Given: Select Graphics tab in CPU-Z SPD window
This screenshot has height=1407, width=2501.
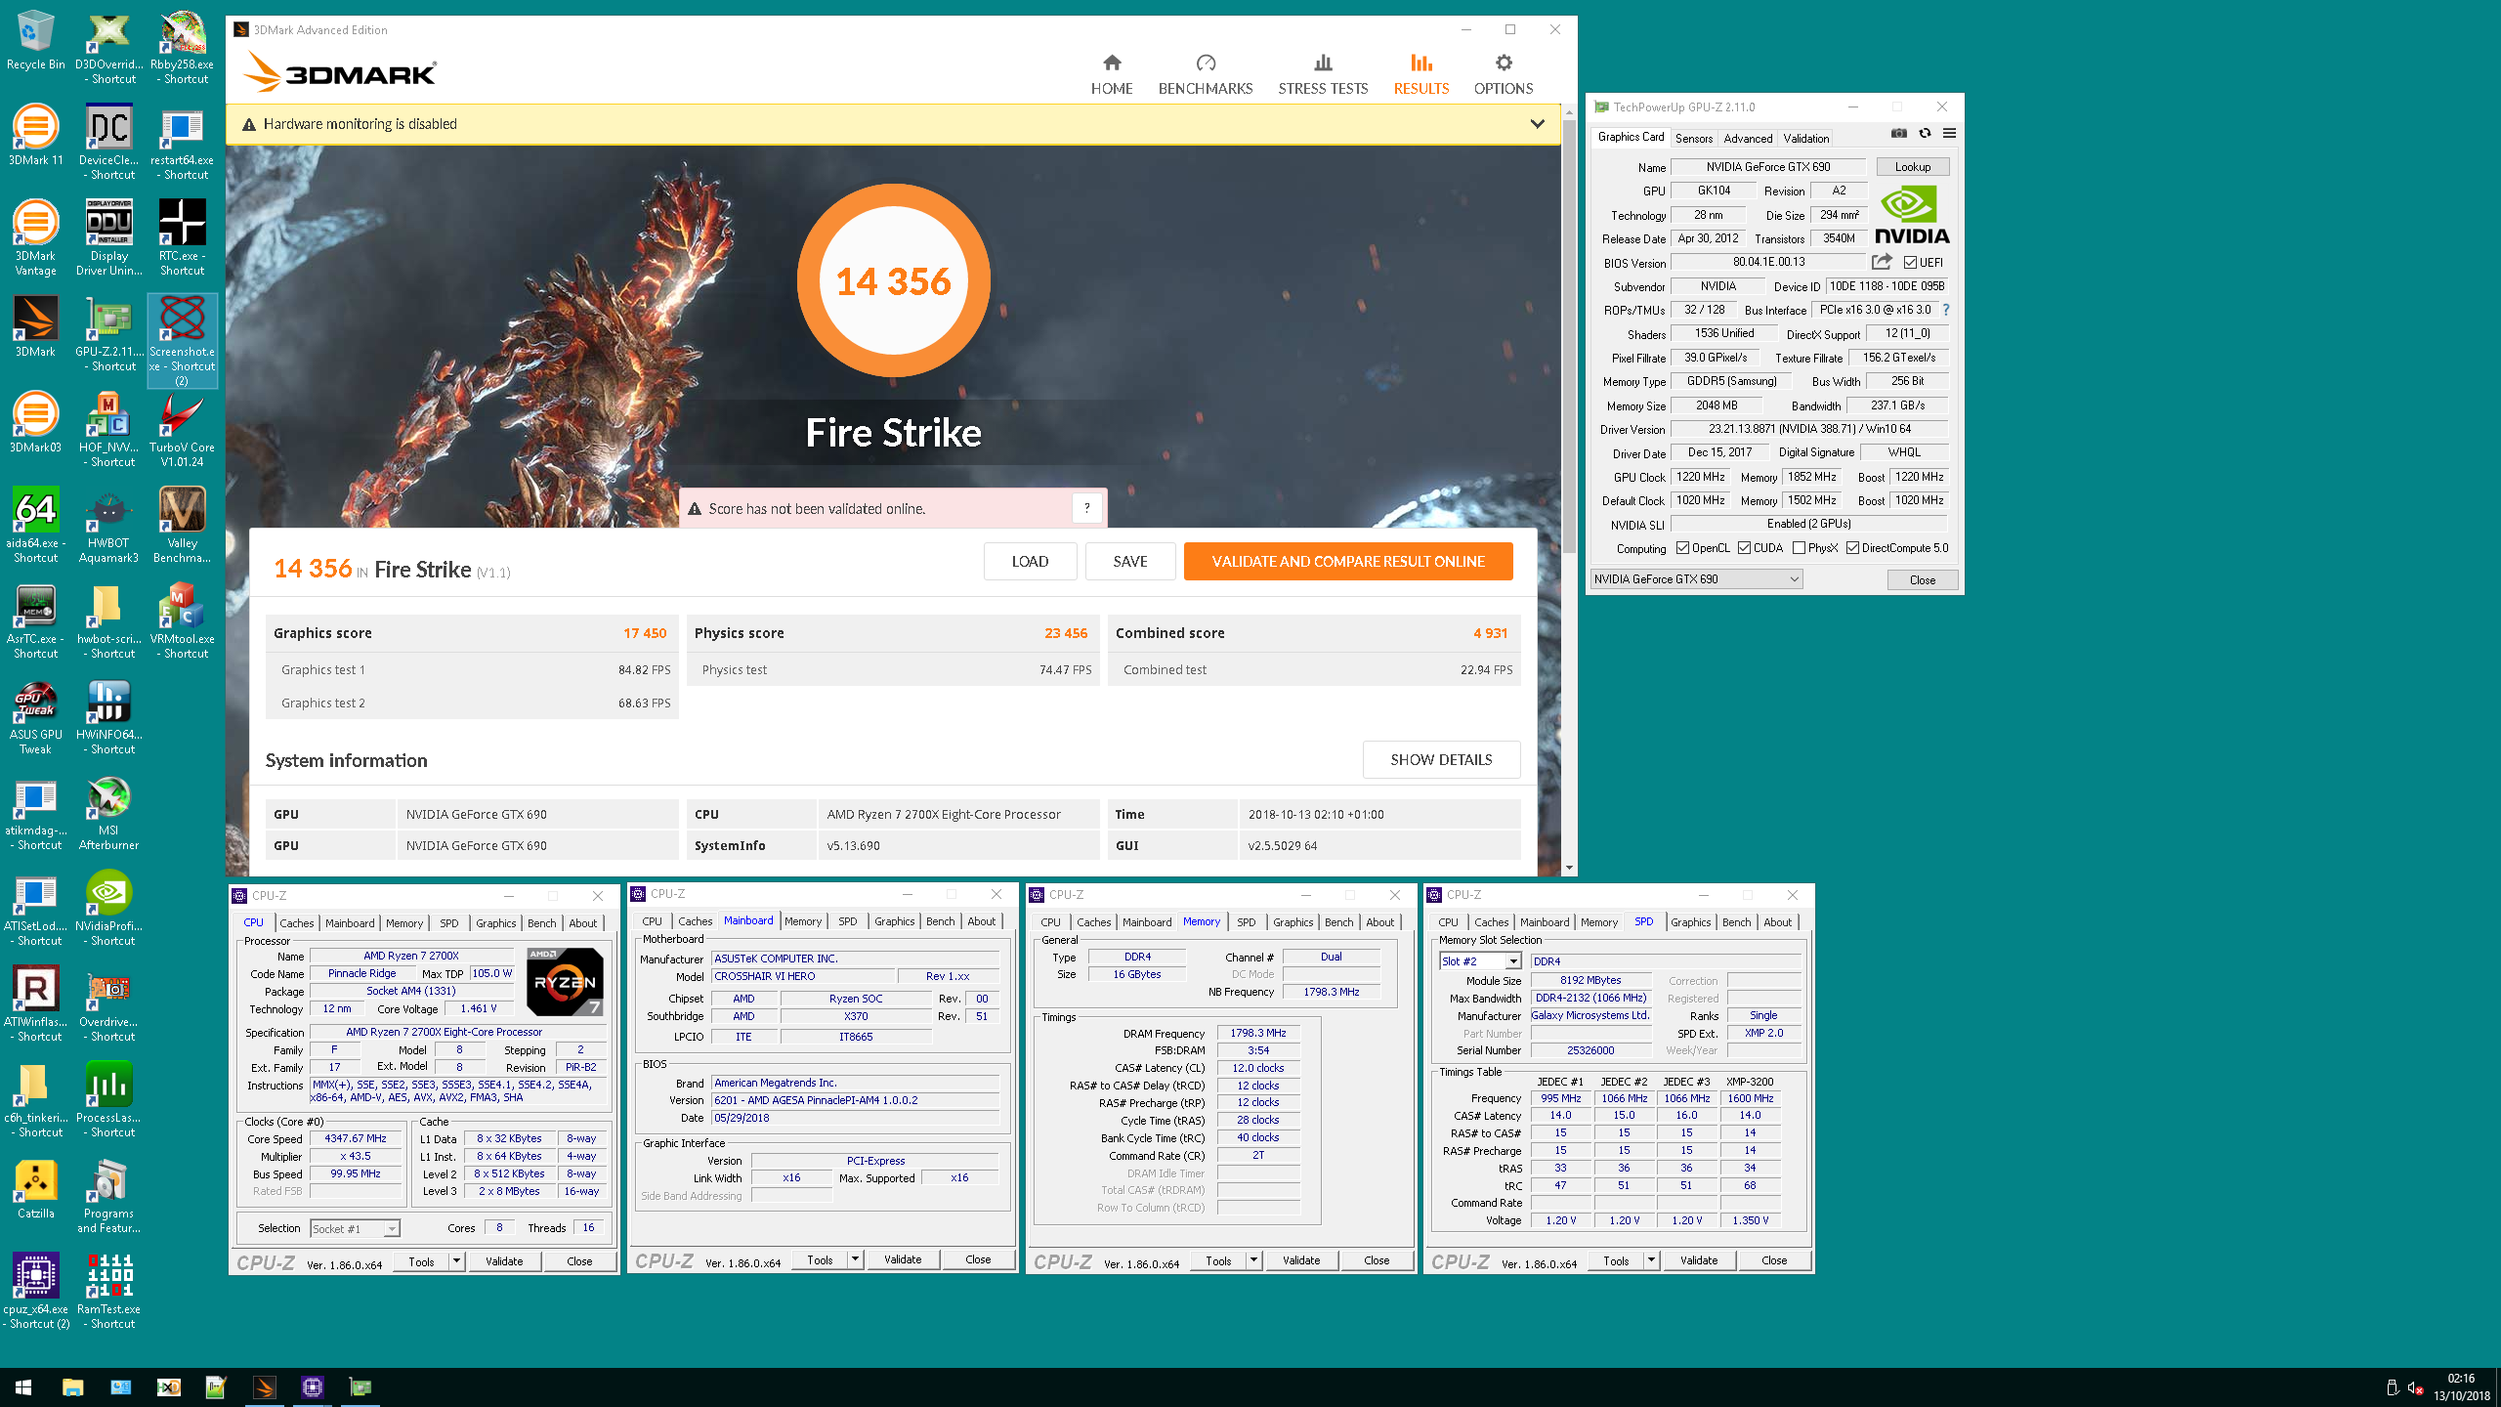Looking at the screenshot, I should [x=1690, y=922].
